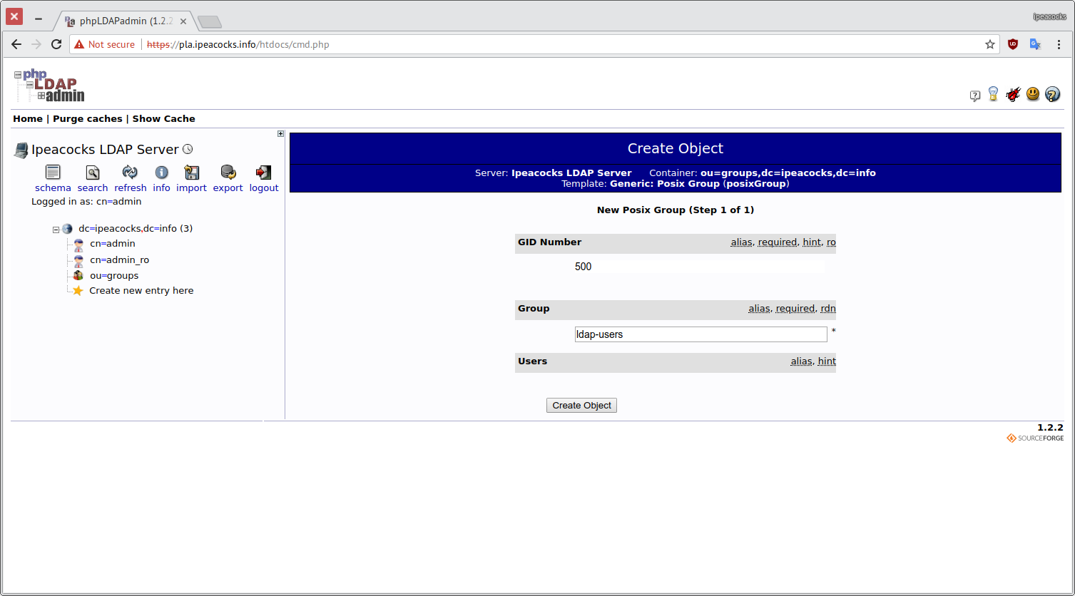The image size is (1075, 596).
Task: Open help with the globe question mark icon
Action: click(1052, 93)
